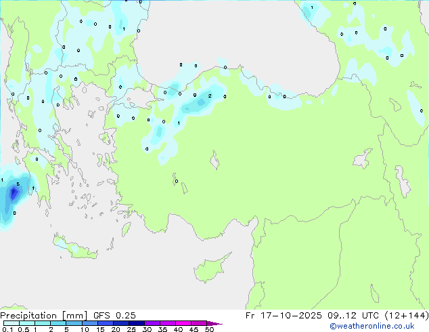This screenshot has height=332, width=429.
Task: Click the island of Crete on the map
Action: (x=74, y=247)
